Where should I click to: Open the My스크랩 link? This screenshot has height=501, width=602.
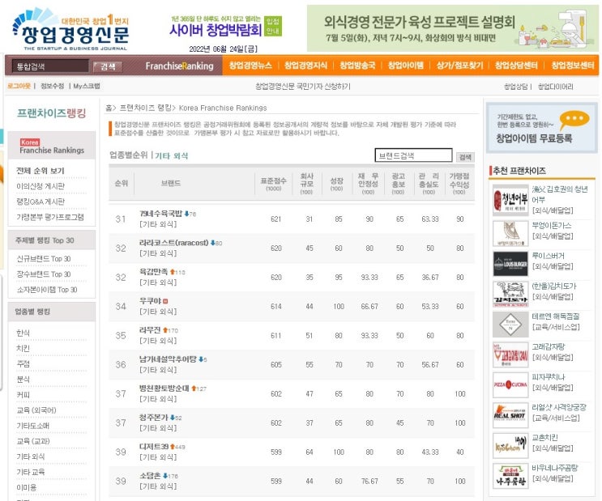[87, 86]
